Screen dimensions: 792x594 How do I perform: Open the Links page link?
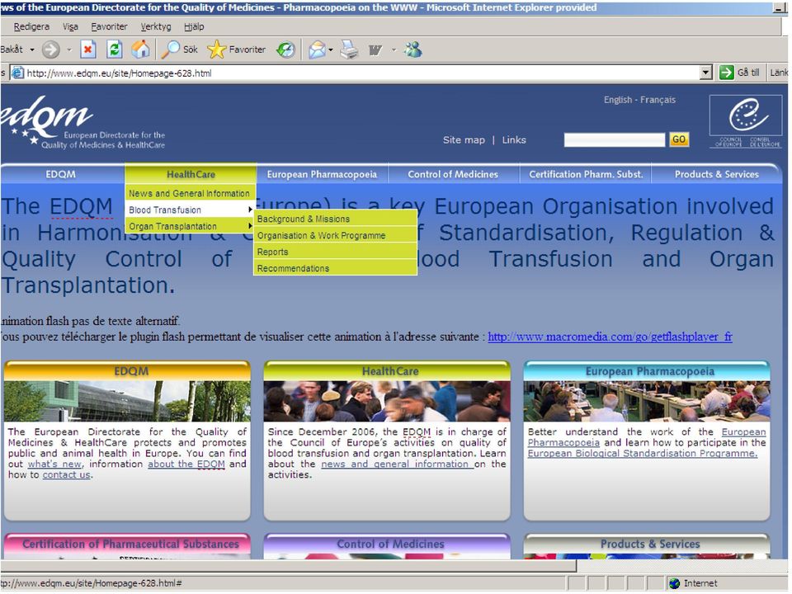click(x=514, y=140)
